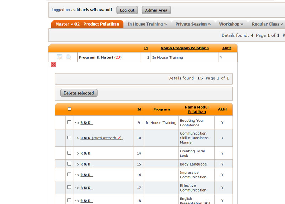Close the detail panel with the red X
The image size is (285, 204).
click(x=53, y=64)
